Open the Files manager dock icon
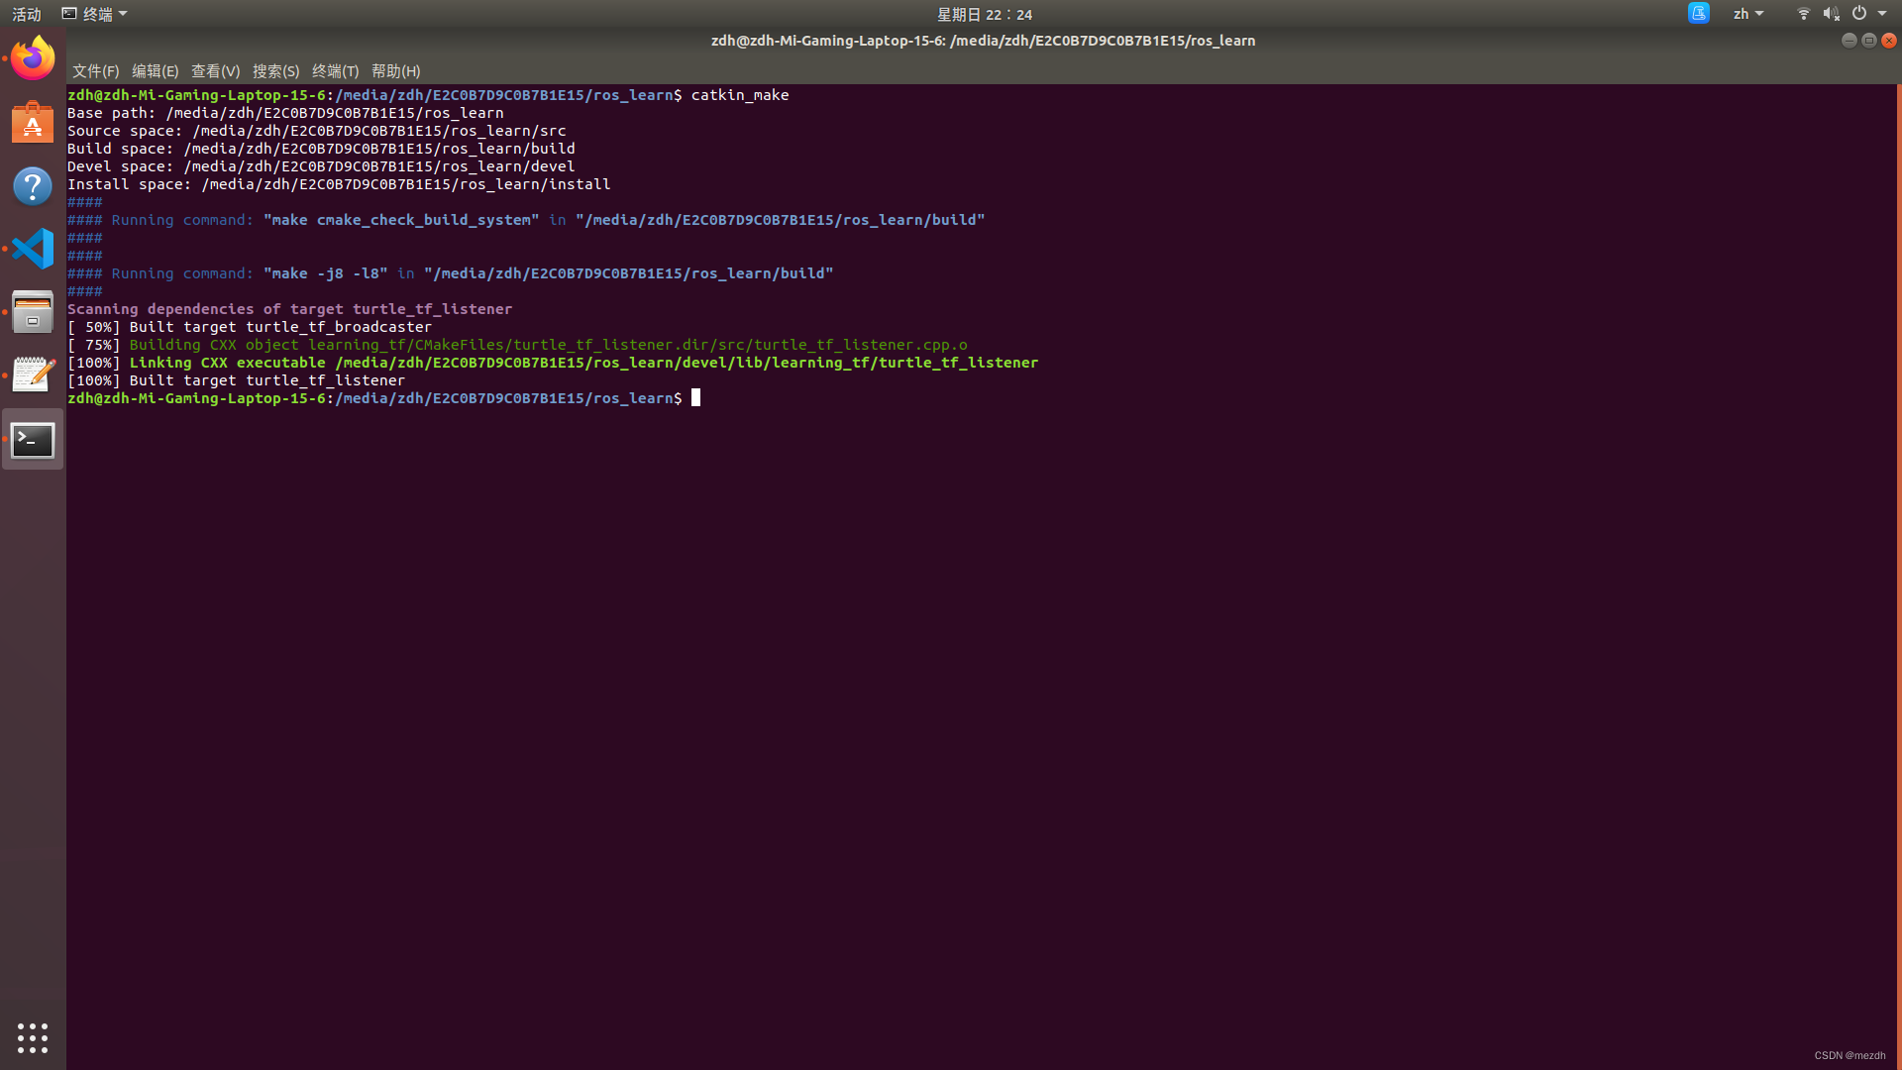Viewport: 1902px width, 1070px height. [33, 312]
